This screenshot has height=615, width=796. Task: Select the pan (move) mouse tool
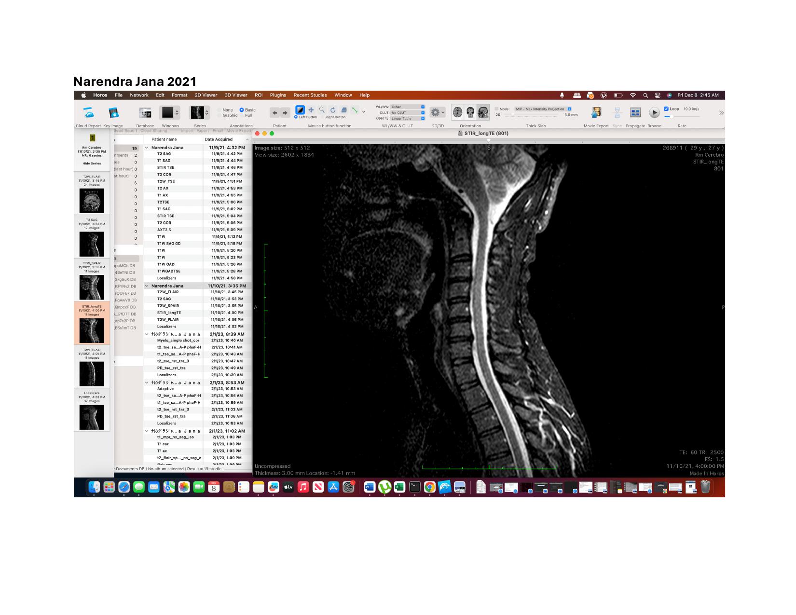[311, 110]
